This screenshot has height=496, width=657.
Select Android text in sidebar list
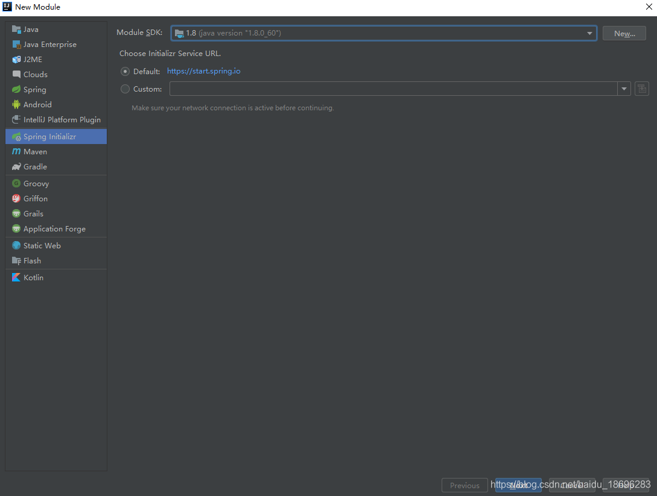coord(38,105)
